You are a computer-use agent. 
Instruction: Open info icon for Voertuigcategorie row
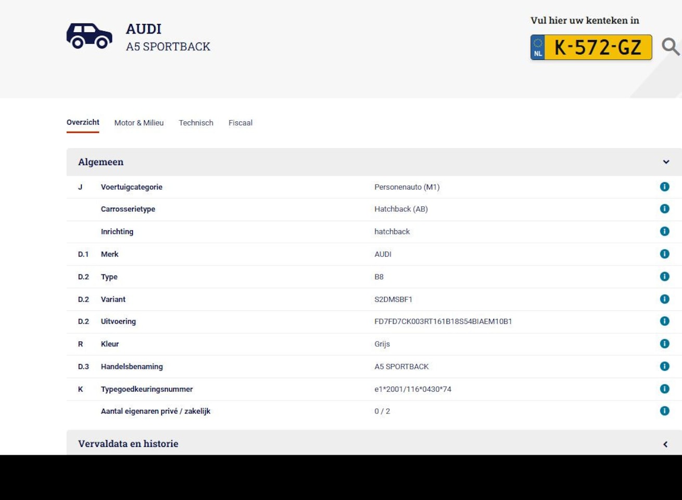tap(664, 187)
